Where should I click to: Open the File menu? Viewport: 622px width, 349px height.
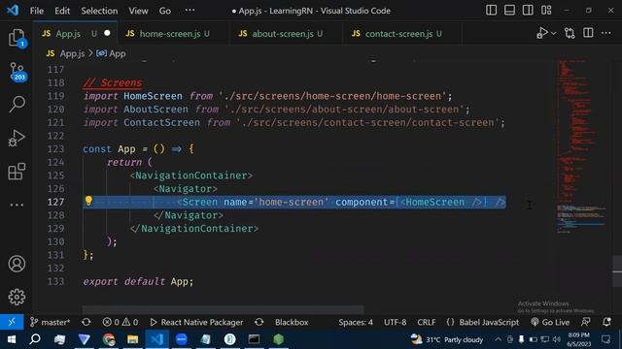pyautogui.click(x=37, y=11)
